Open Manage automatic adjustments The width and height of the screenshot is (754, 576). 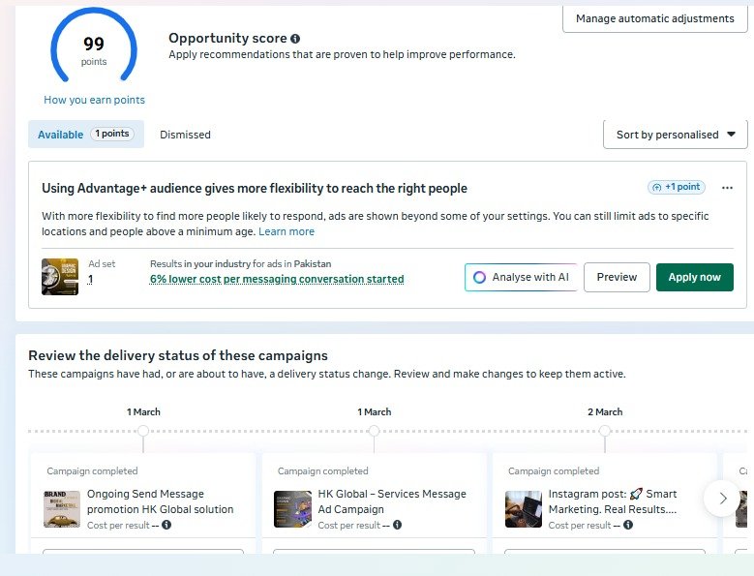[654, 18]
